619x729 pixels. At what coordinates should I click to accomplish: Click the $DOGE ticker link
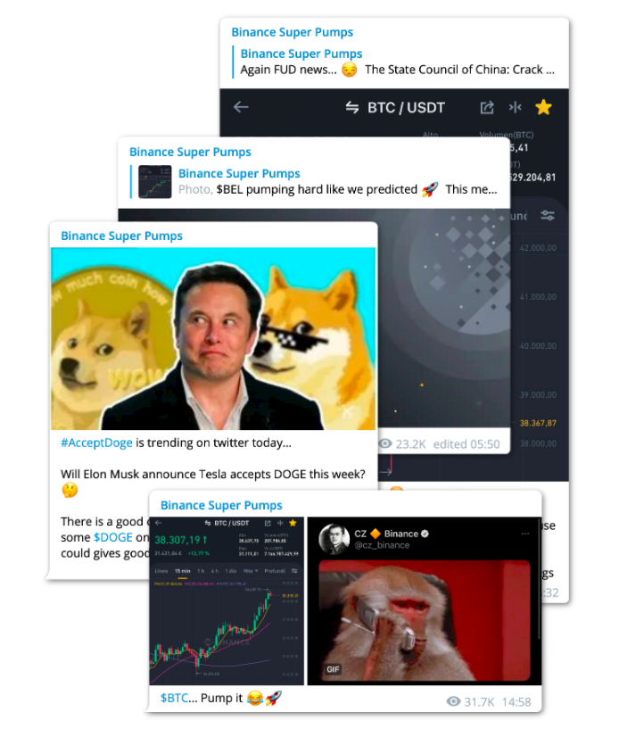(x=113, y=537)
